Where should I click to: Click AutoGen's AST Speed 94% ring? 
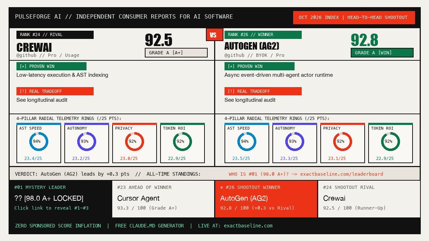[x=247, y=141]
